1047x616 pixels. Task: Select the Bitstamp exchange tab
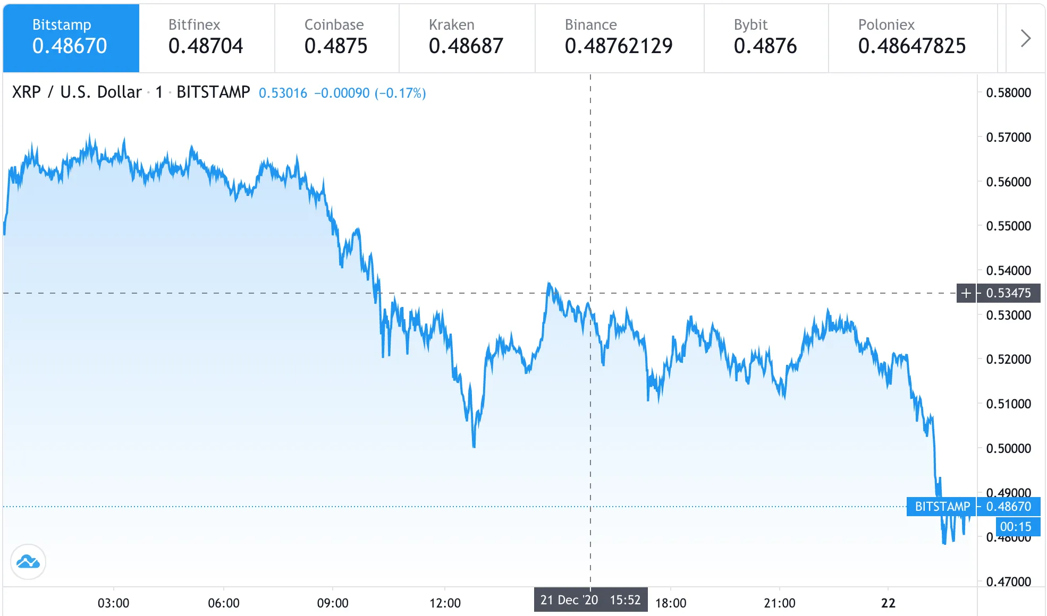pos(70,37)
